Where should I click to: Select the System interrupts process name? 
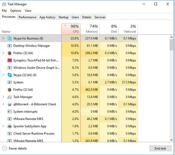25,112
